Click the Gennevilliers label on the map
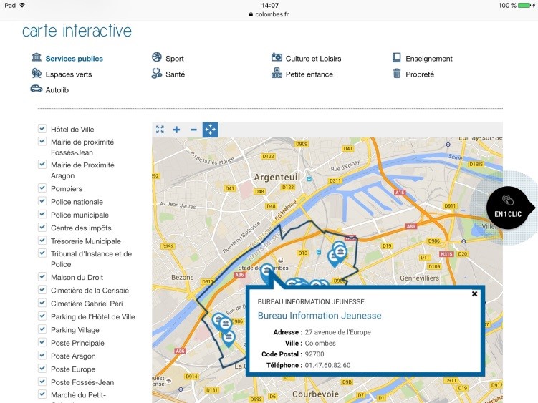The width and height of the screenshot is (538, 403). tap(419, 278)
